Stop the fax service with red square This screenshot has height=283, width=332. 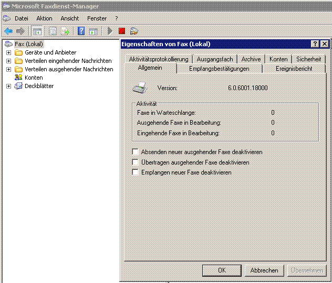pyautogui.click(x=122, y=31)
